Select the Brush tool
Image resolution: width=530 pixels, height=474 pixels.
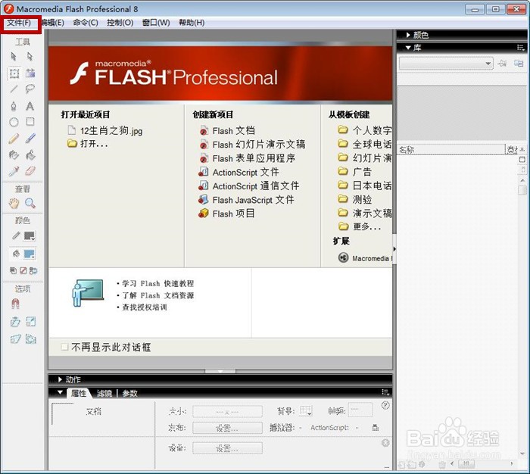point(30,139)
